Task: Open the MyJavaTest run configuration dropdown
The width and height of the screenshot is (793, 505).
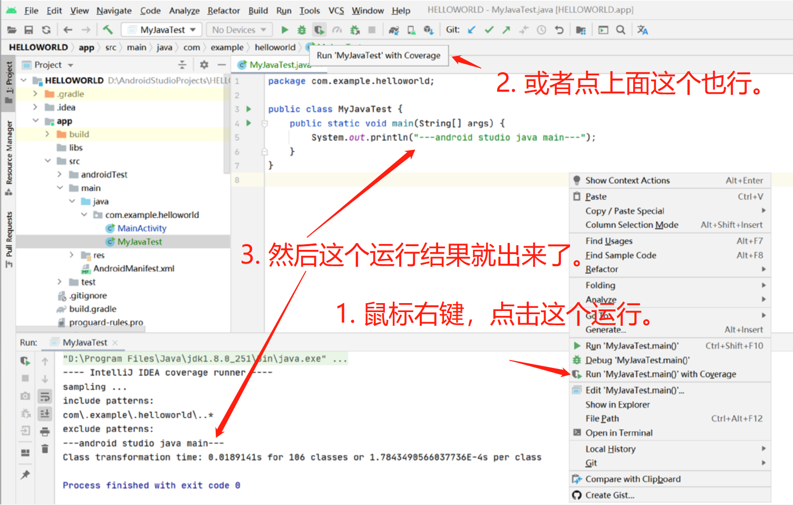Action: [161, 30]
